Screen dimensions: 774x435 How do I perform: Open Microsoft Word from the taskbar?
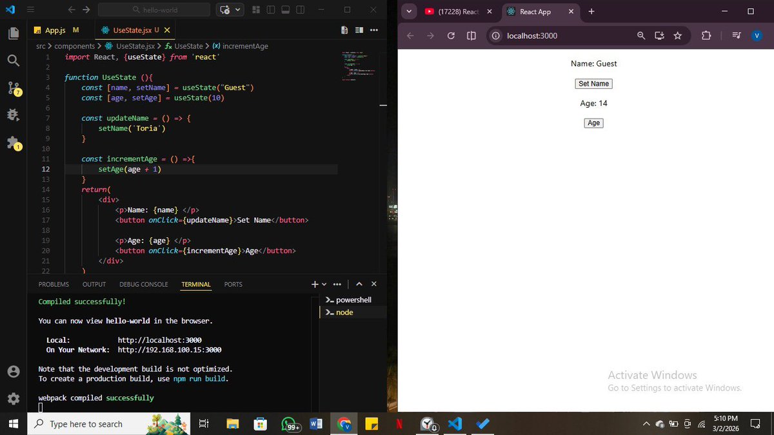pyautogui.click(x=316, y=424)
